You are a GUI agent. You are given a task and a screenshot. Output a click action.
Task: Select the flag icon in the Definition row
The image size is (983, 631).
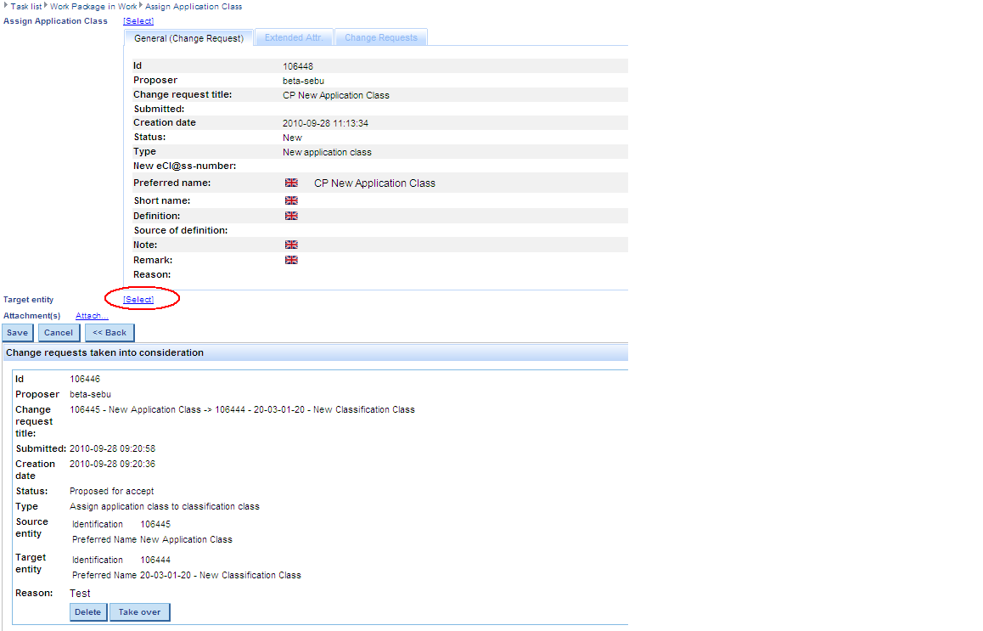[x=291, y=216]
